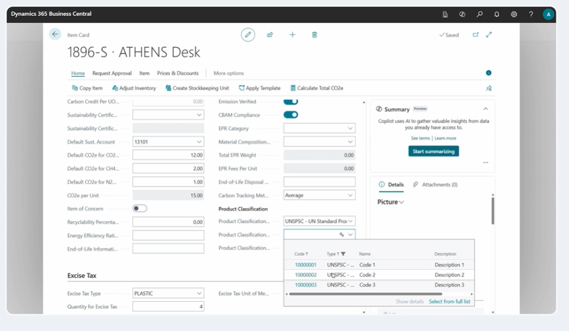Open the Copilot icon in the top bar

[x=462, y=14]
